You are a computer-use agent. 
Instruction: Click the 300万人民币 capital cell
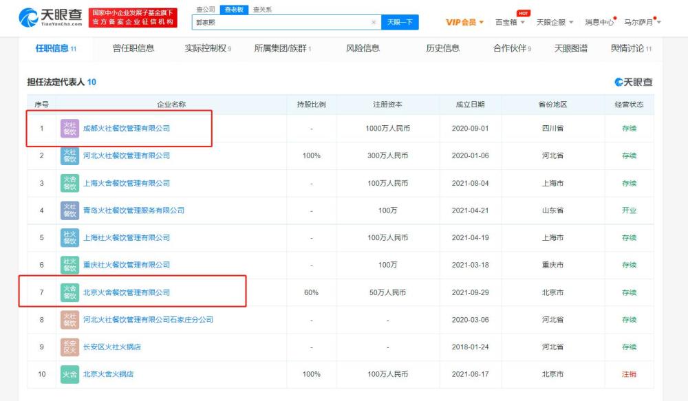(x=387, y=155)
